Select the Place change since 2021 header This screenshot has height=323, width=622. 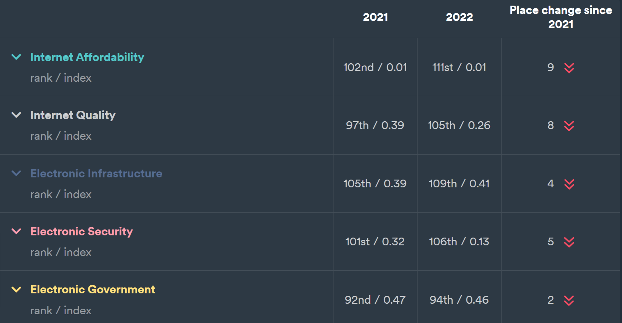(x=561, y=17)
